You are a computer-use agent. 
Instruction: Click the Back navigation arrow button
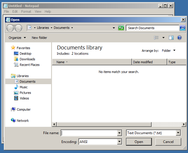coord(10,28)
